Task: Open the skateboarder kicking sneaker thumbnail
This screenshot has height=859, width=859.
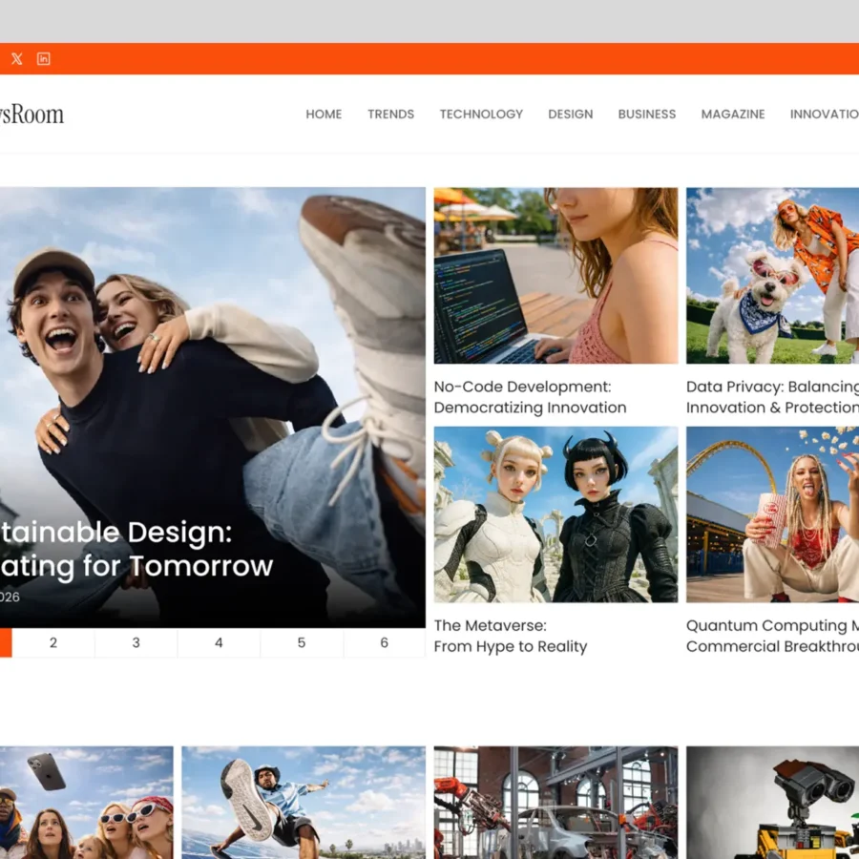Action: coord(304,803)
